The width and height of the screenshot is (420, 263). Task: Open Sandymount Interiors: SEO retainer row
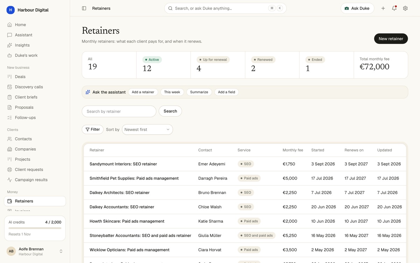[245, 164]
